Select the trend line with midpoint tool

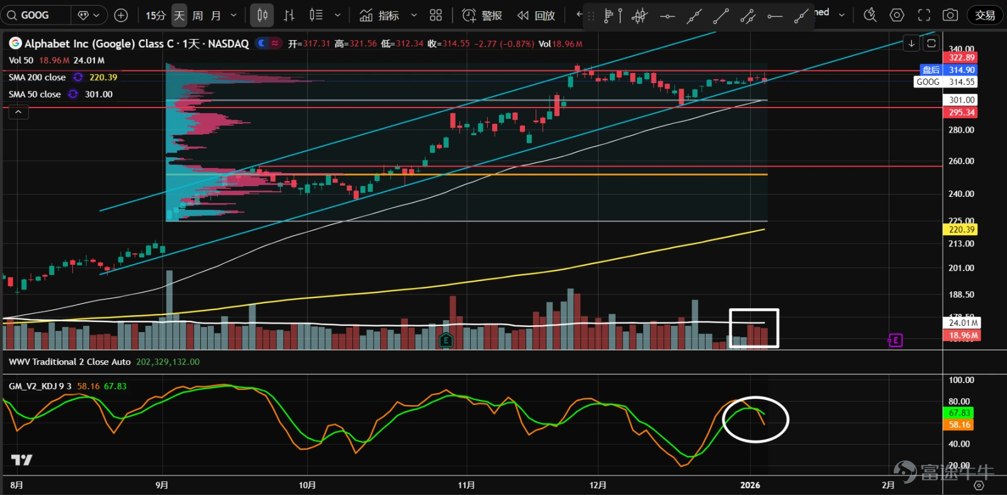(694, 16)
